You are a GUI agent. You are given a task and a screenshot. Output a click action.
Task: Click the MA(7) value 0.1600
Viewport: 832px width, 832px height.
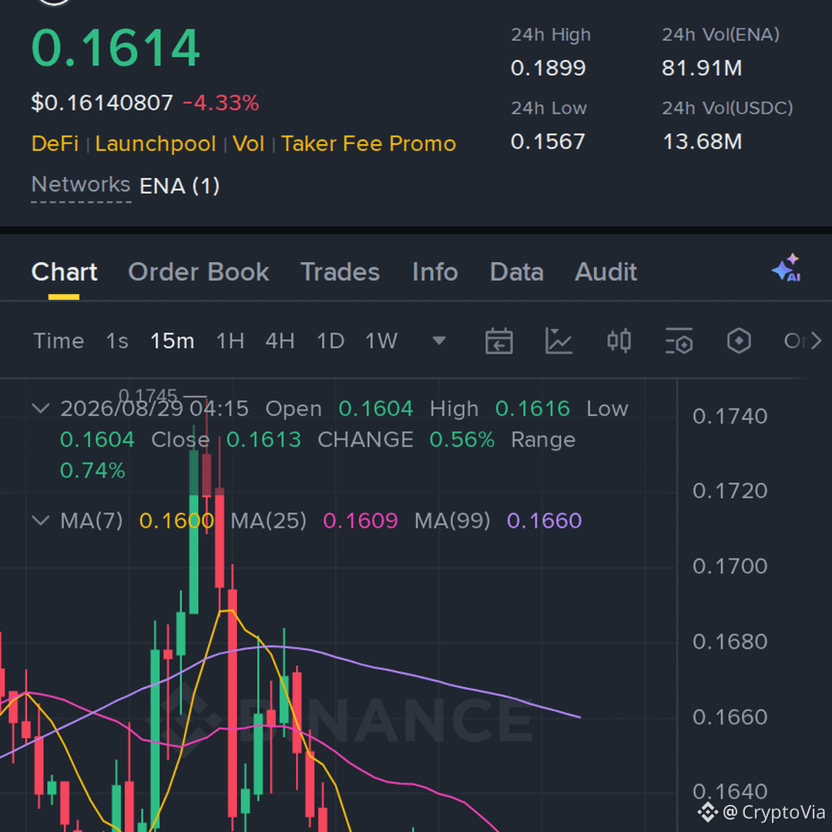[x=176, y=521]
